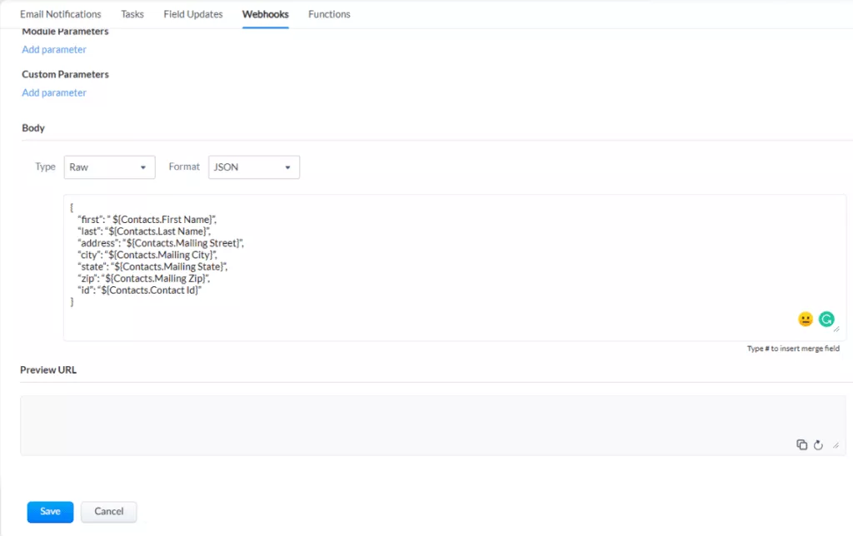The image size is (853, 536).
Task: Click the Preview URL heading
Action: point(48,370)
